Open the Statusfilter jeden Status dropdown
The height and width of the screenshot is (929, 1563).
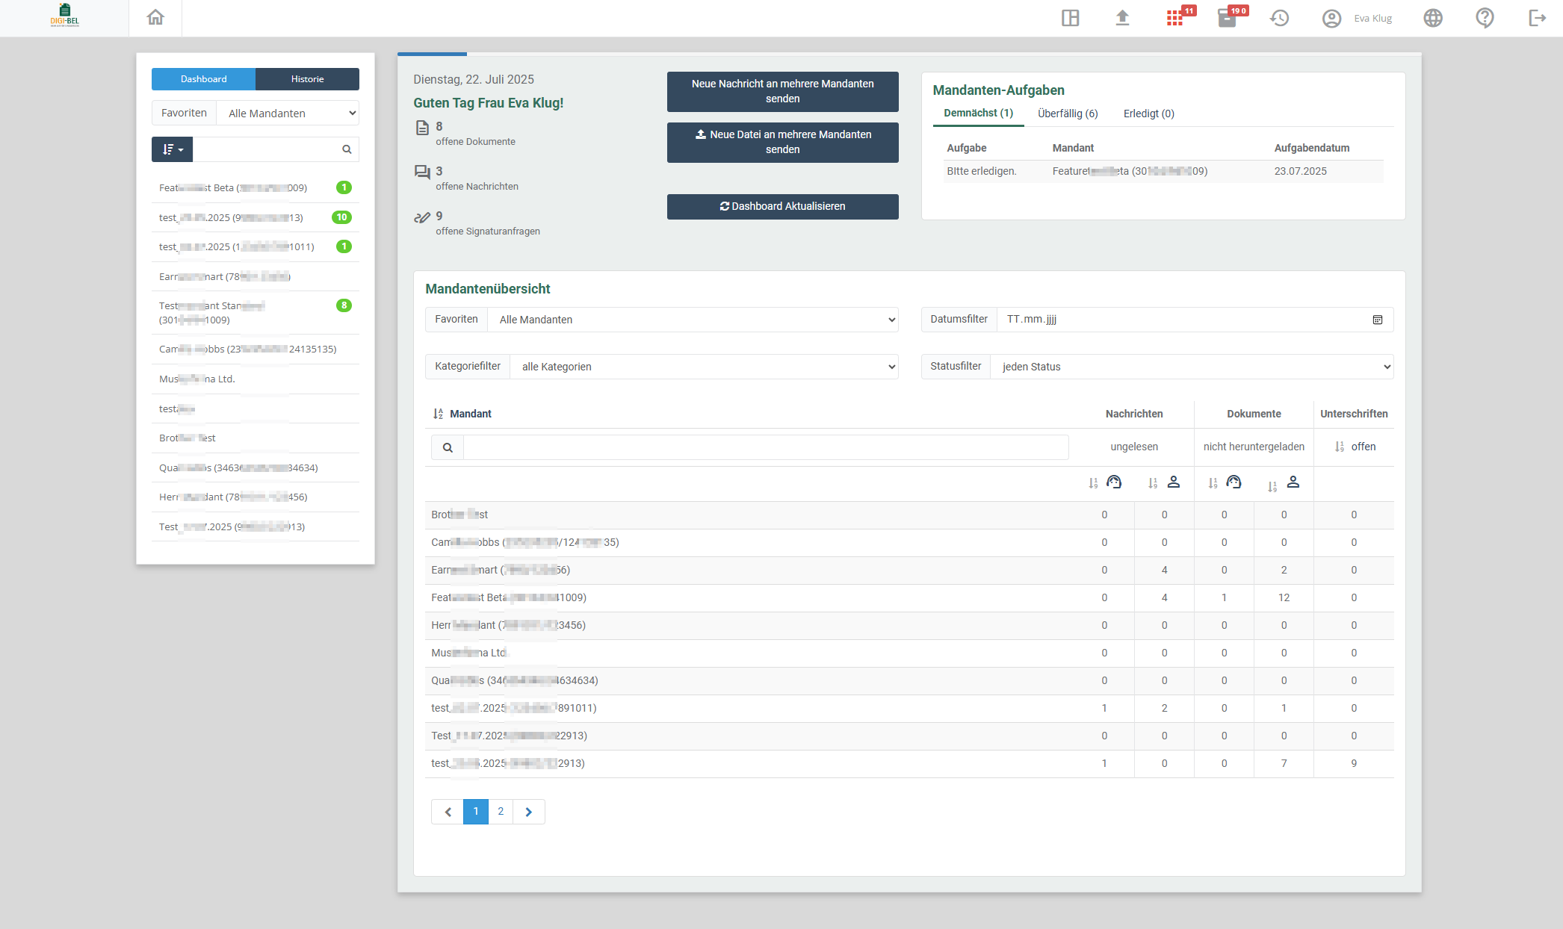pos(1191,367)
